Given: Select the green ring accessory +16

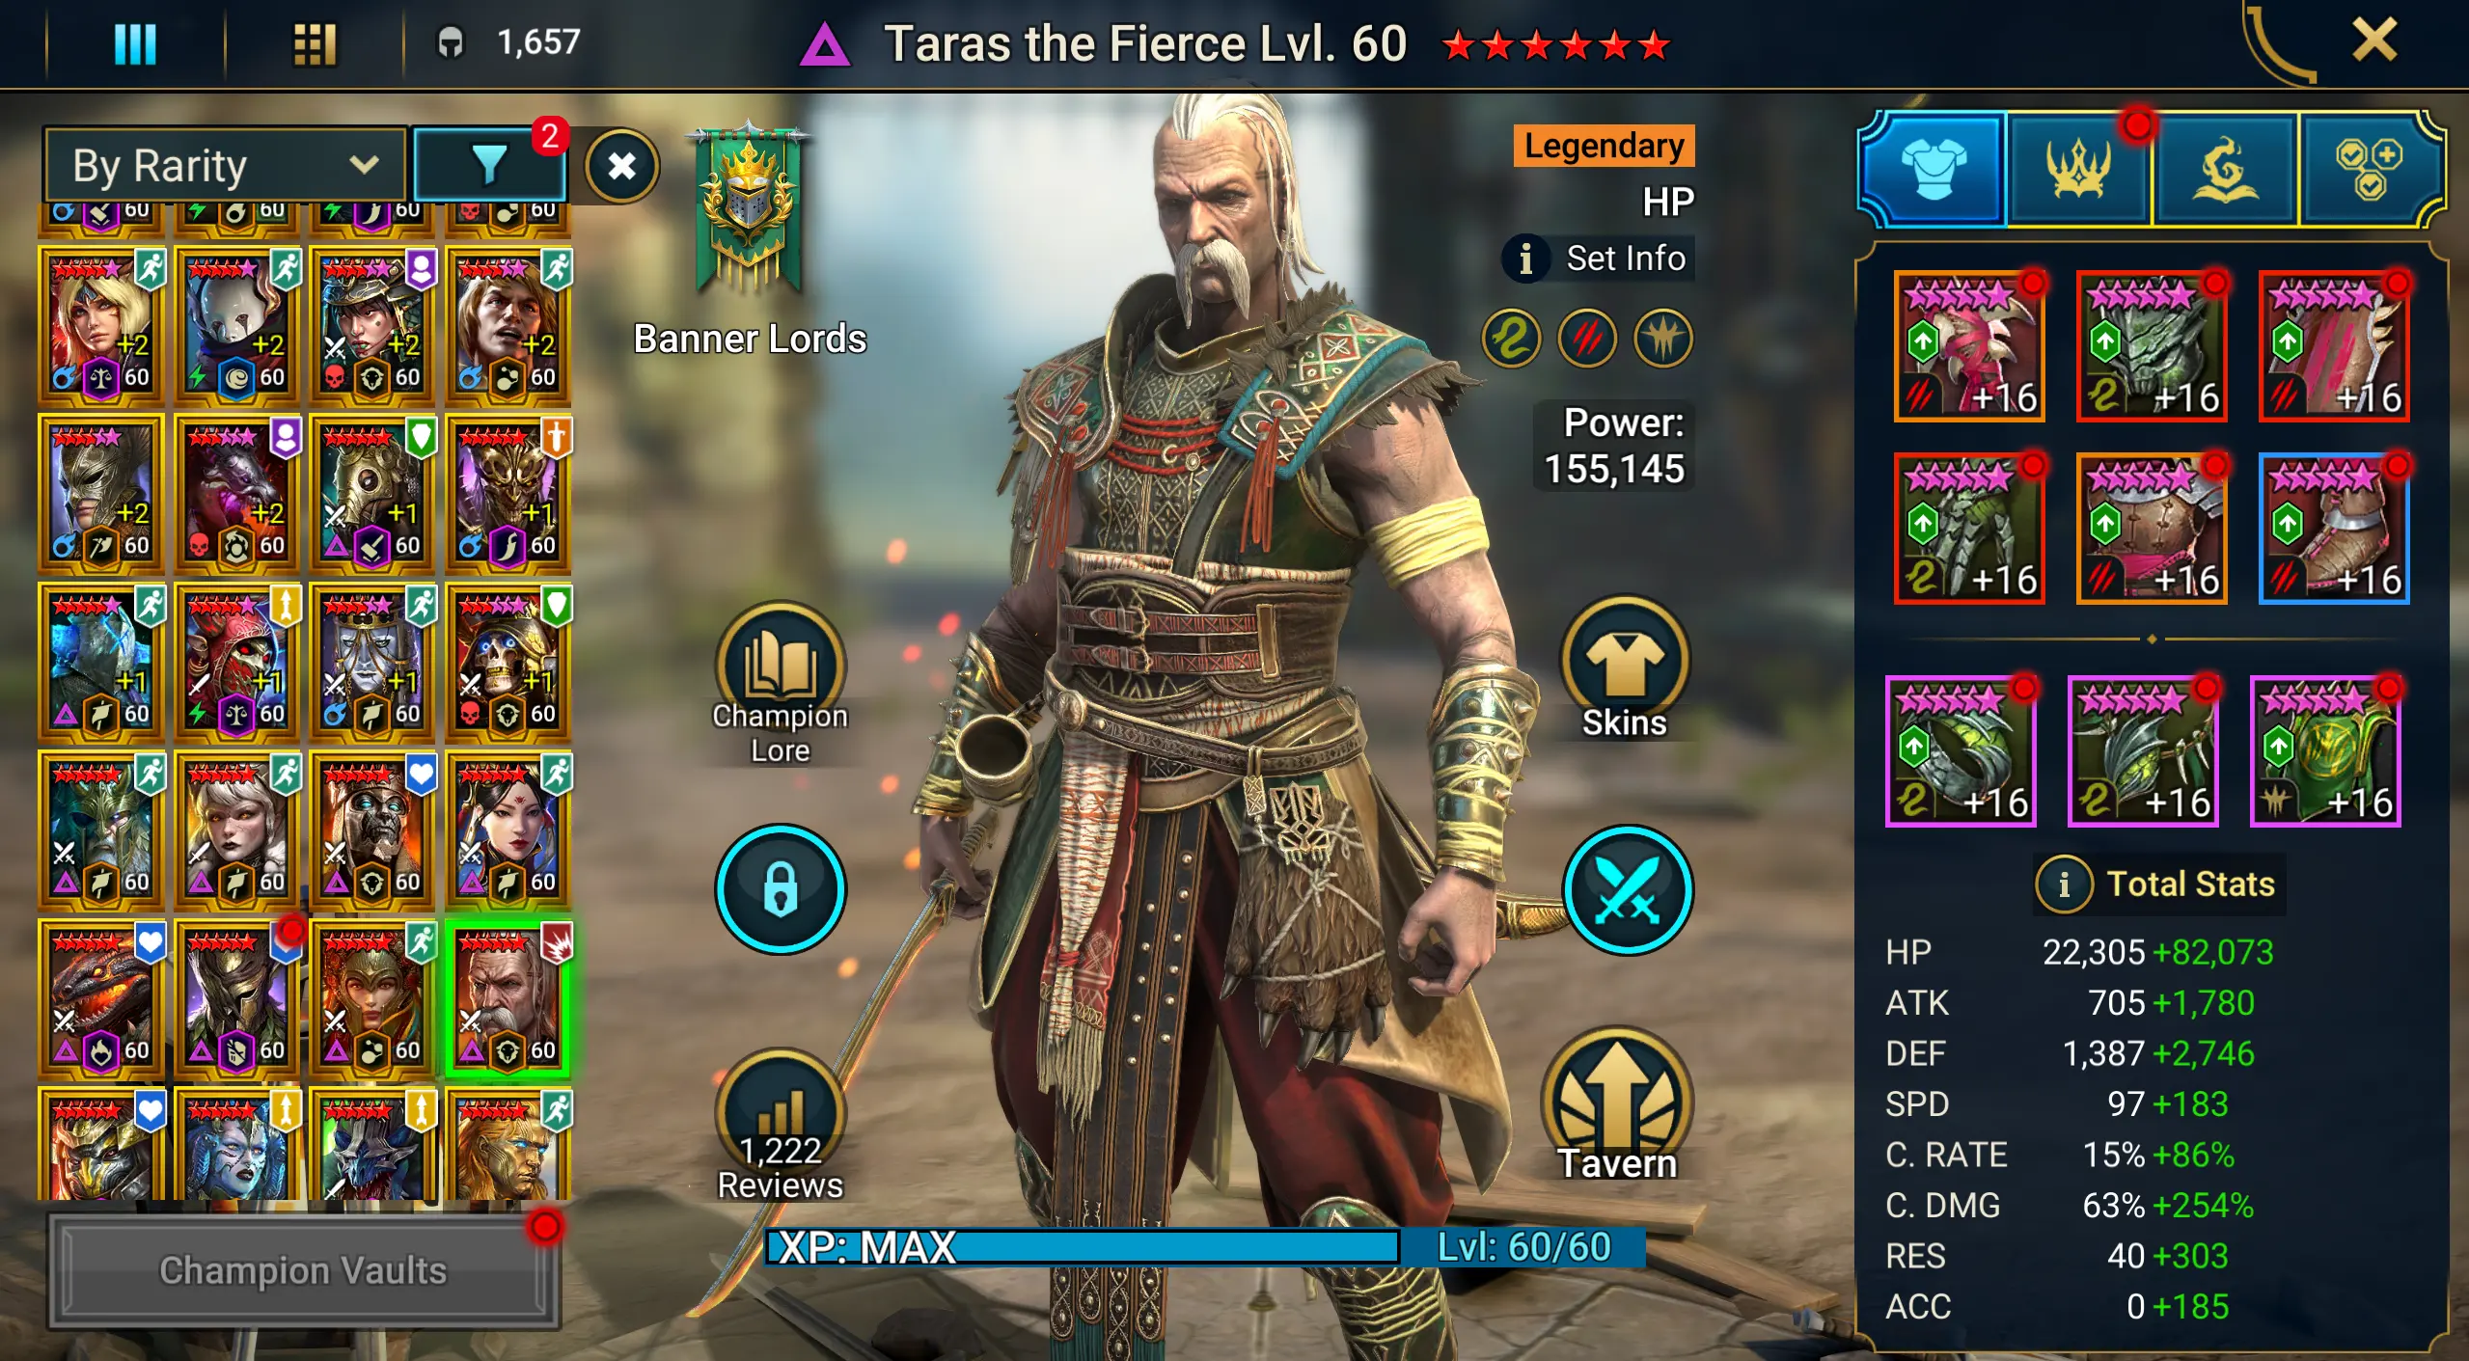Looking at the screenshot, I should click(1961, 751).
